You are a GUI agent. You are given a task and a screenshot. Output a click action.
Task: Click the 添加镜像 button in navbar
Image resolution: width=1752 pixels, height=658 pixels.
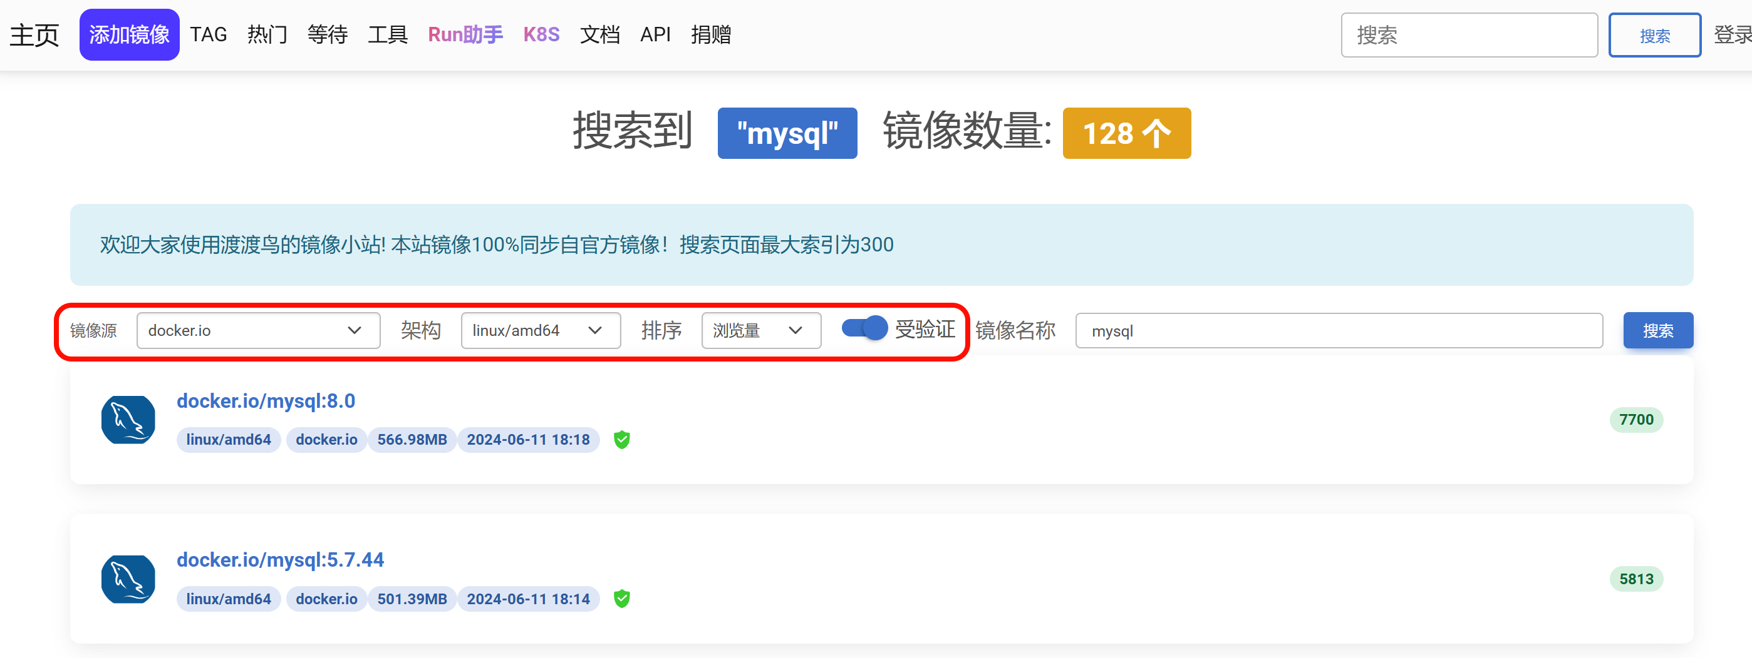click(x=129, y=34)
